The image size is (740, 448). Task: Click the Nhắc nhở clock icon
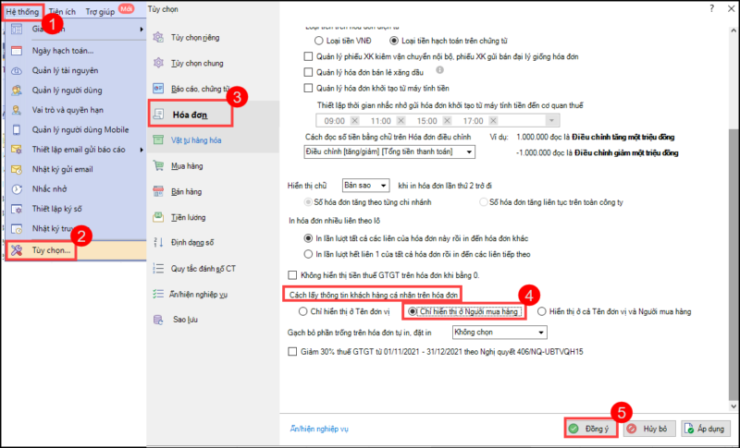[17, 189]
